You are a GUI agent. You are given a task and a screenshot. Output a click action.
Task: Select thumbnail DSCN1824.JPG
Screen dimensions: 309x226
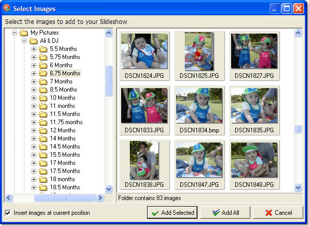[x=144, y=55]
